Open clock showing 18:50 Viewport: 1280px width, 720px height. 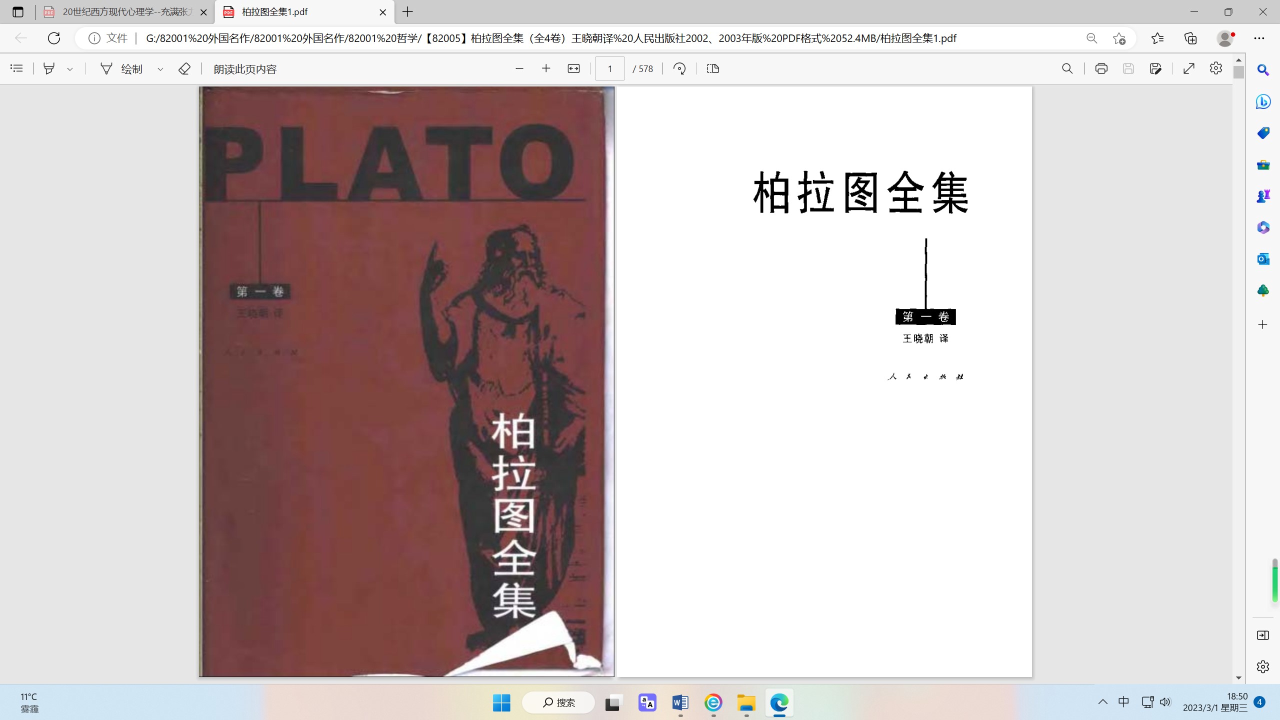point(1215,702)
